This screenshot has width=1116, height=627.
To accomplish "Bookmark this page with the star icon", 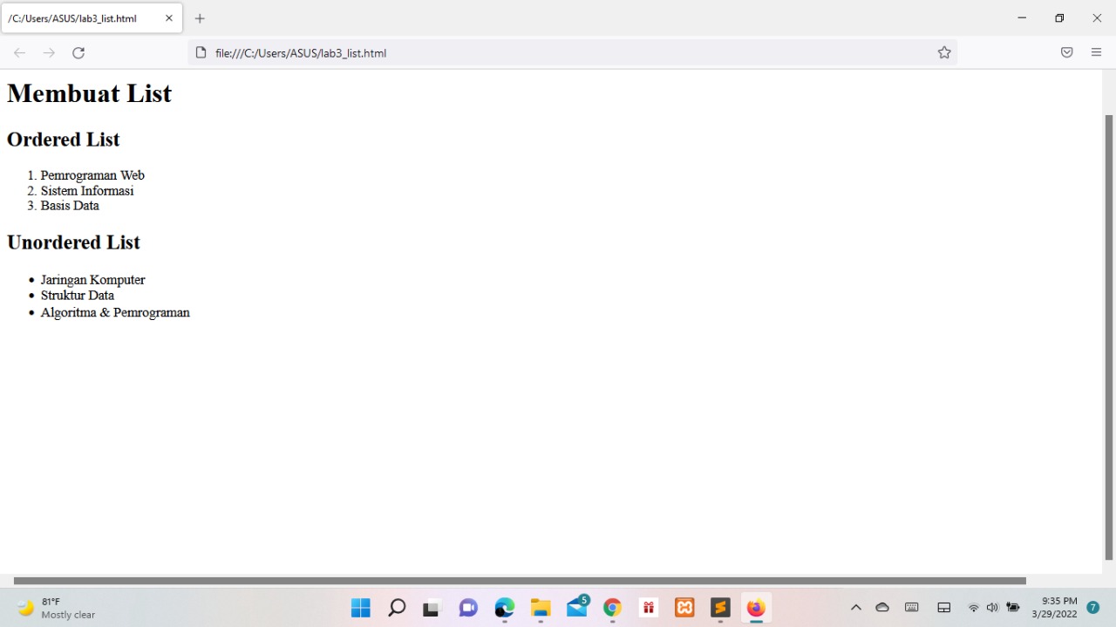I will point(944,53).
